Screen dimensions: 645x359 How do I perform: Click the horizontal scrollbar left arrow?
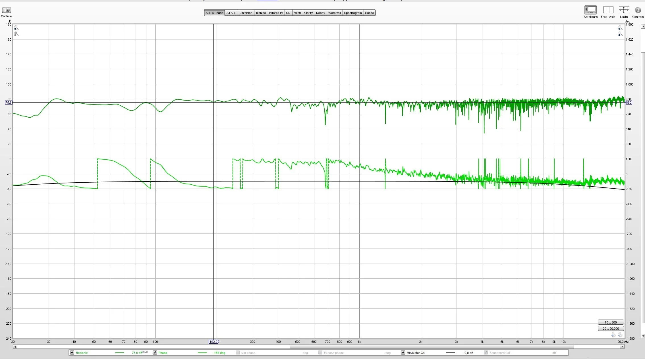[15, 347]
